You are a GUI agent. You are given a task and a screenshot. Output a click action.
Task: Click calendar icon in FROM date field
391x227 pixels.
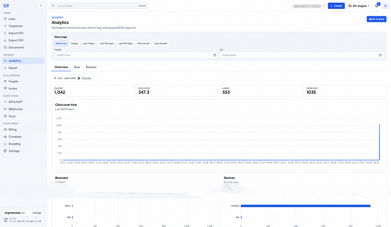[x=214, y=55]
